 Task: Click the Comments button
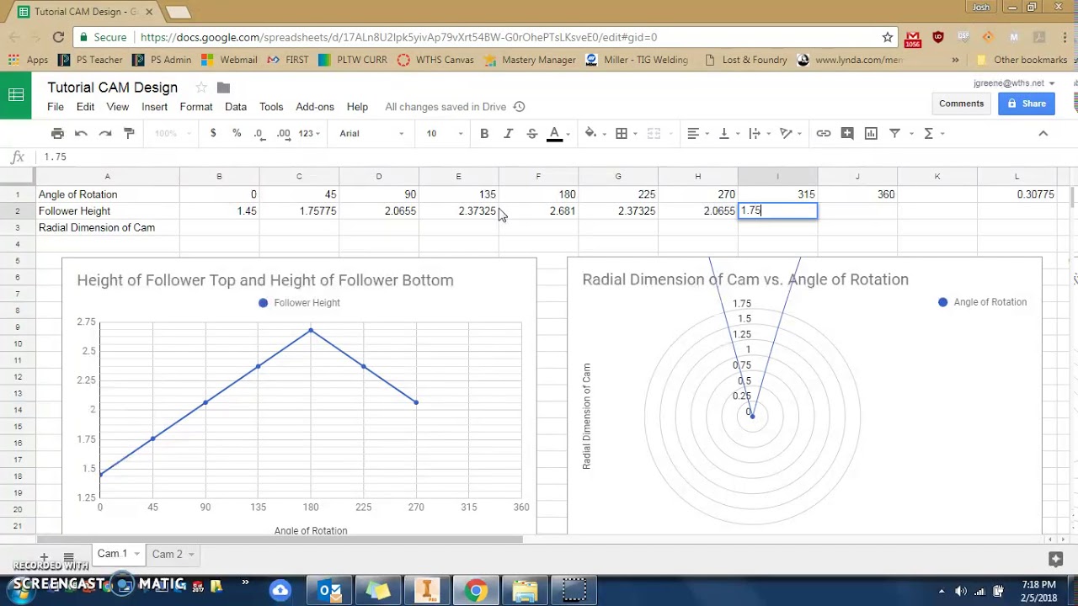coord(961,104)
